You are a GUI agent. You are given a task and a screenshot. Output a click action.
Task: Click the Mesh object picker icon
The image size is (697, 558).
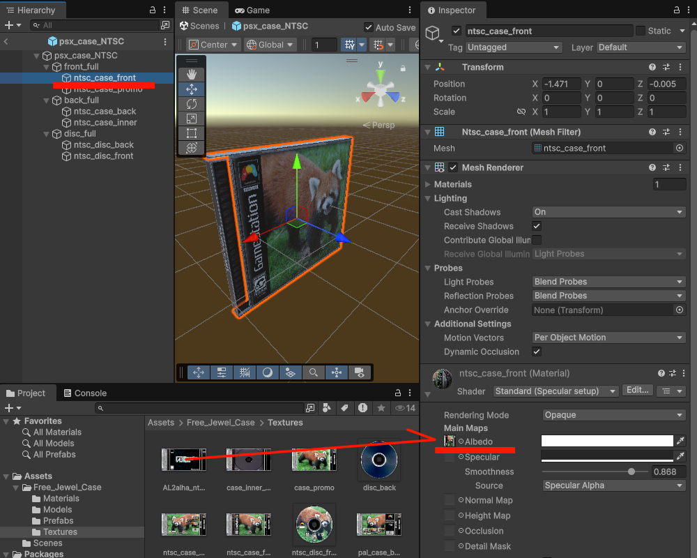coord(680,148)
